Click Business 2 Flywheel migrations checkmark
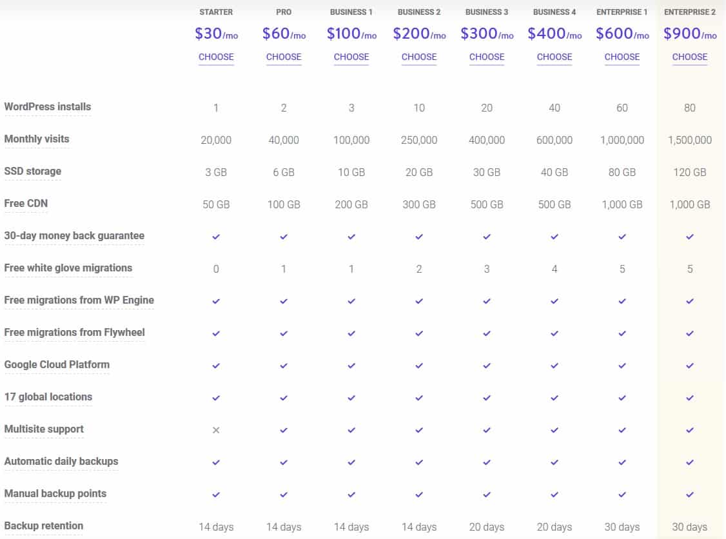Screen dimensions: 726x539 (x=418, y=333)
